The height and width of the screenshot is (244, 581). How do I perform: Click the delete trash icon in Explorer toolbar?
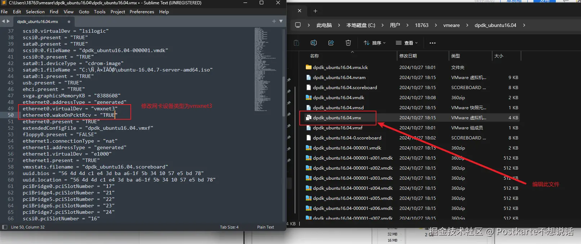click(348, 43)
